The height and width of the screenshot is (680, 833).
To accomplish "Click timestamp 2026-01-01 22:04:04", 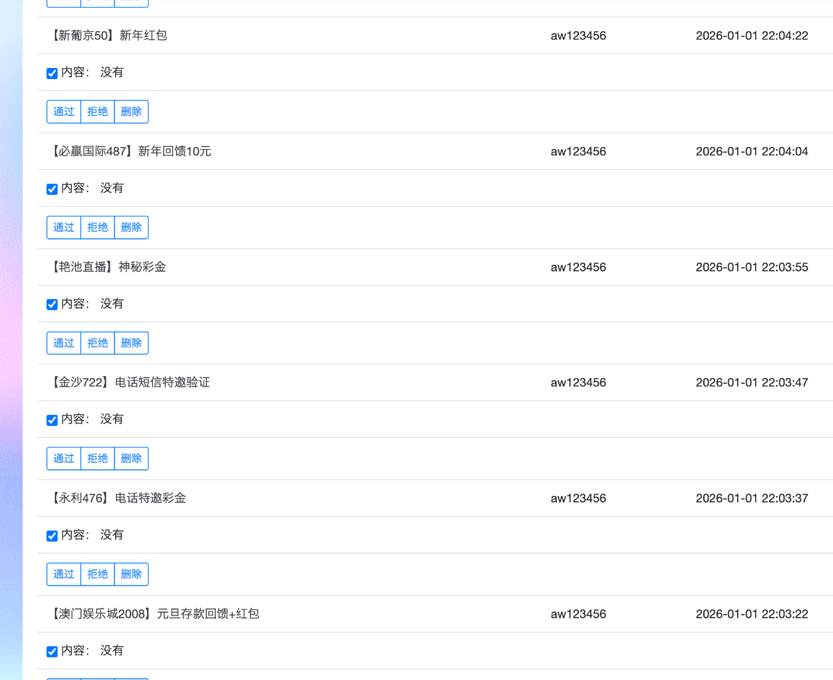I will 752,151.
